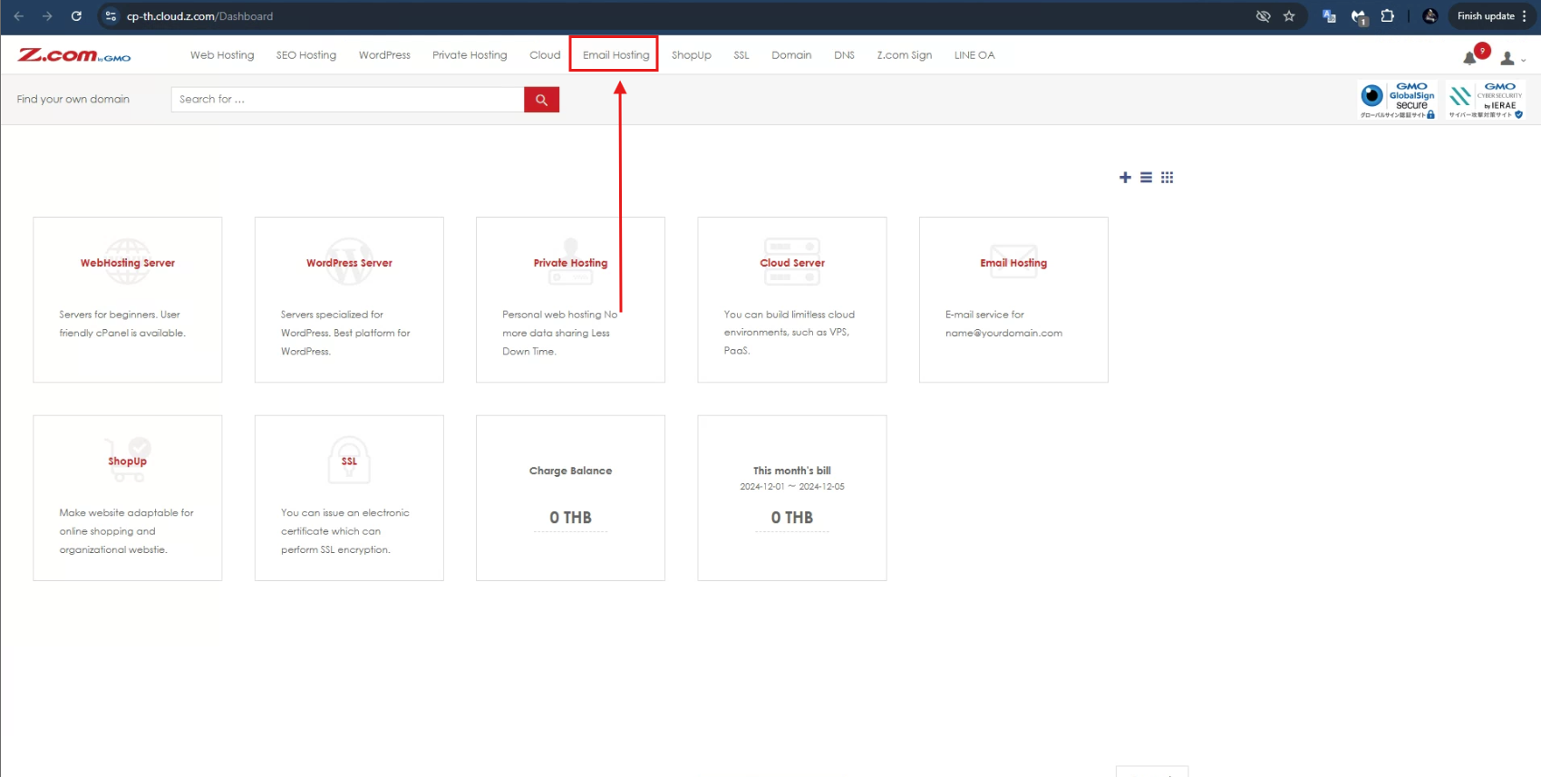Open the Z.com Sign menu item
This screenshot has width=1541, height=777.
[x=904, y=55]
